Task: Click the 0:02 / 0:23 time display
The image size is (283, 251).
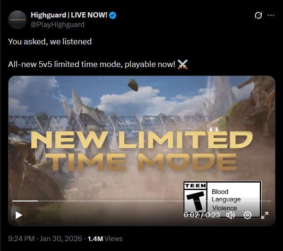Action: tap(202, 215)
